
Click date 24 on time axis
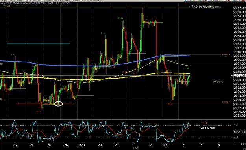pyautogui.click(x=32, y=145)
